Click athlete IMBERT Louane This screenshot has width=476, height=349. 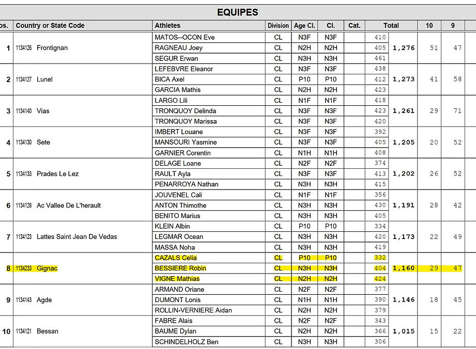(179, 132)
